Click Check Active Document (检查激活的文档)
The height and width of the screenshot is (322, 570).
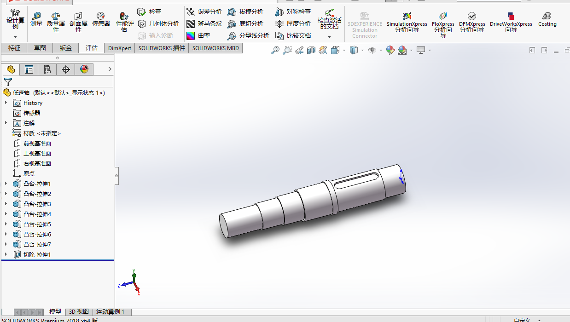click(330, 19)
